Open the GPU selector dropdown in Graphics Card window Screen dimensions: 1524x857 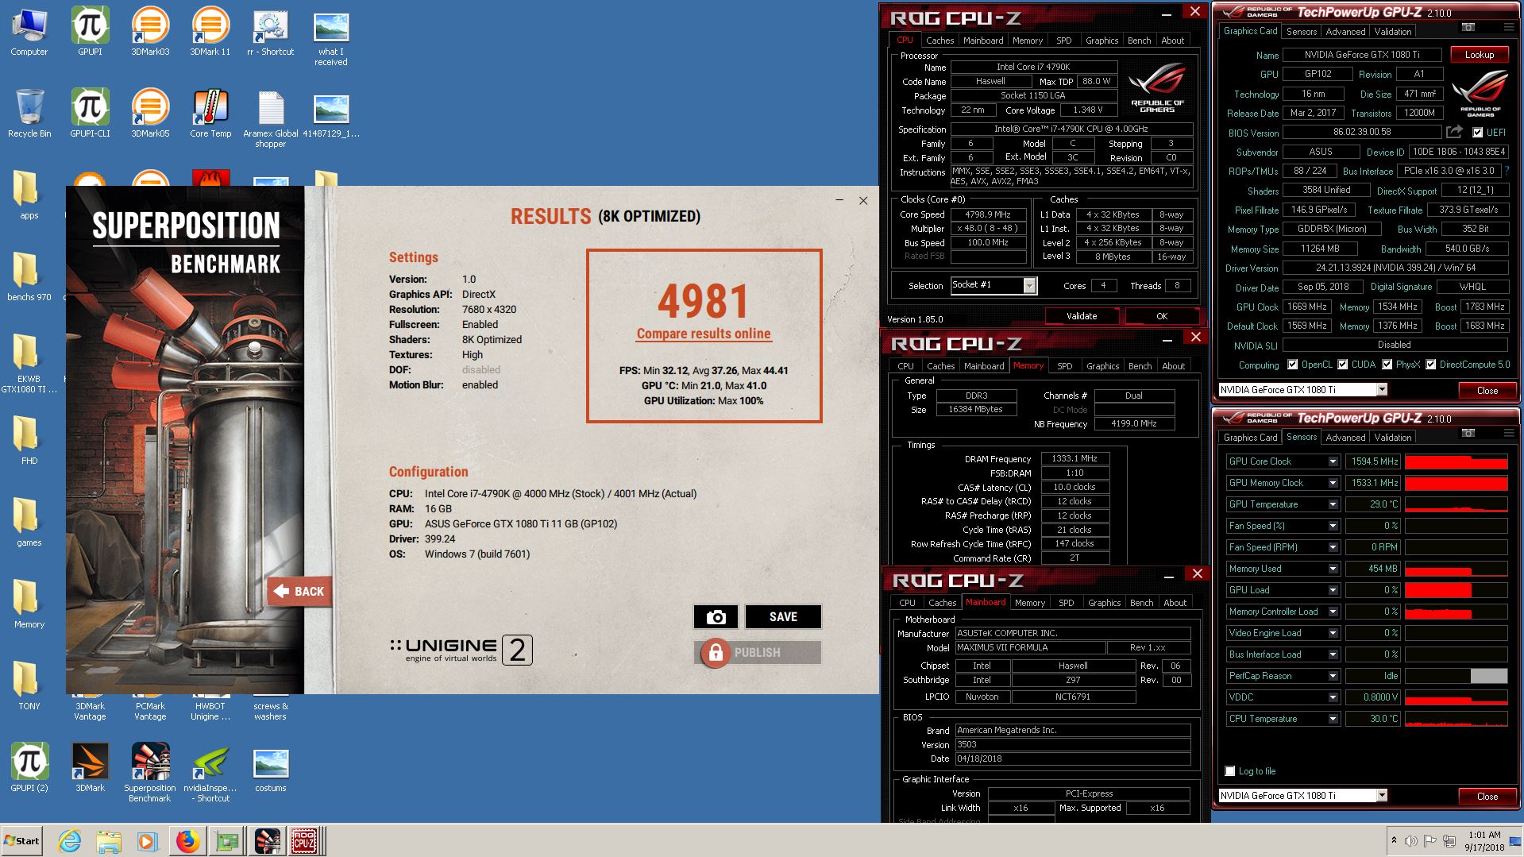point(1382,389)
